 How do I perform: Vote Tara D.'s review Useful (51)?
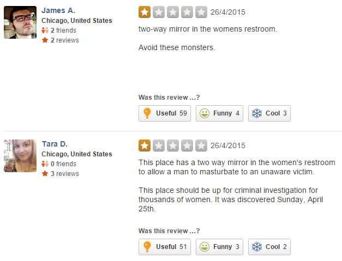coord(165,247)
